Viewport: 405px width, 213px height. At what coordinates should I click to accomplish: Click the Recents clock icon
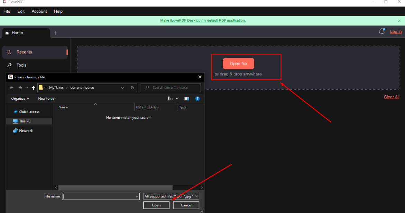click(9, 52)
